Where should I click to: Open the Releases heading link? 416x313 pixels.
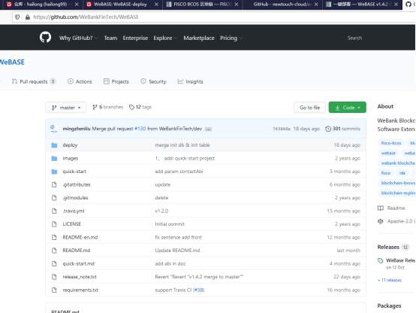[x=388, y=247]
